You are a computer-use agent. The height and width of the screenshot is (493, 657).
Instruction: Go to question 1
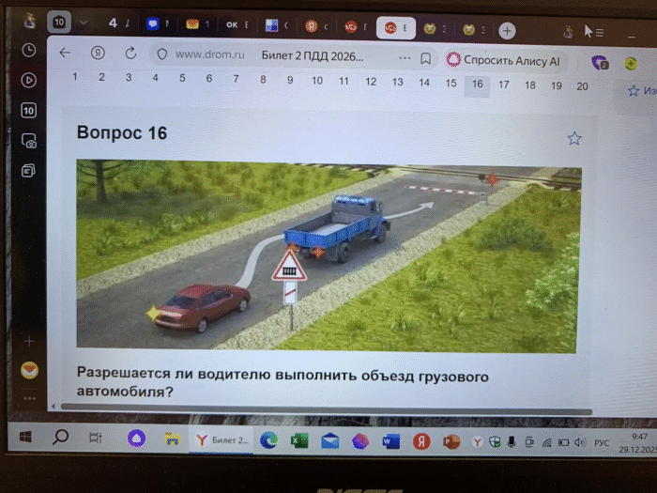point(75,77)
